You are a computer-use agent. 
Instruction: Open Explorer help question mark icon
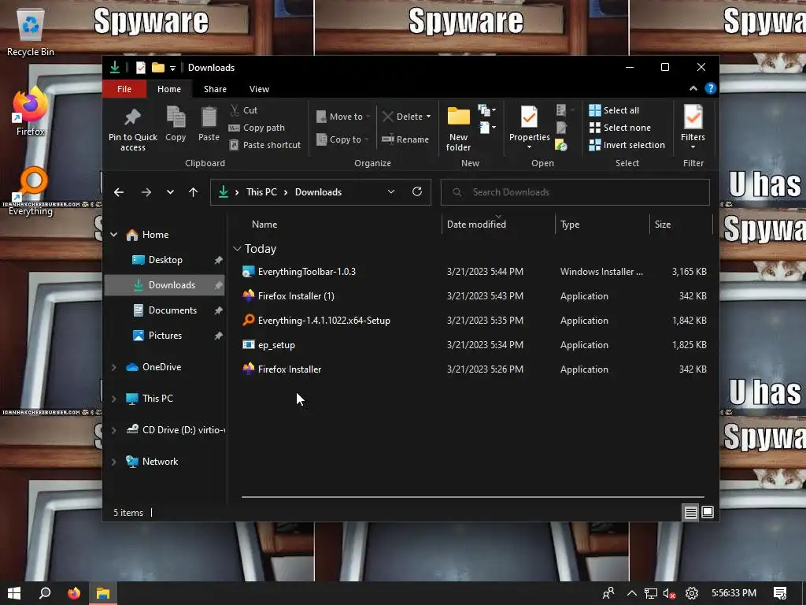coord(711,88)
